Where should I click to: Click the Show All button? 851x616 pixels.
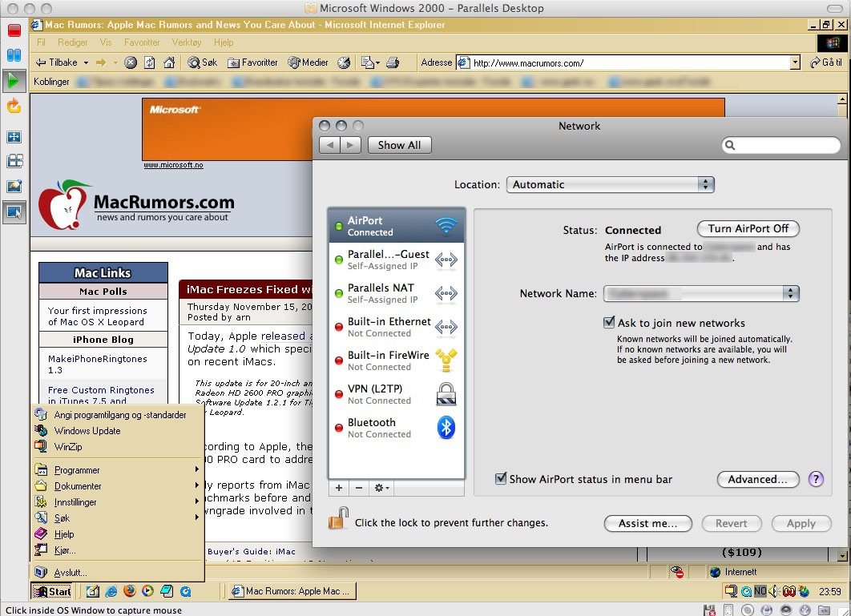[x=399, y=145]
